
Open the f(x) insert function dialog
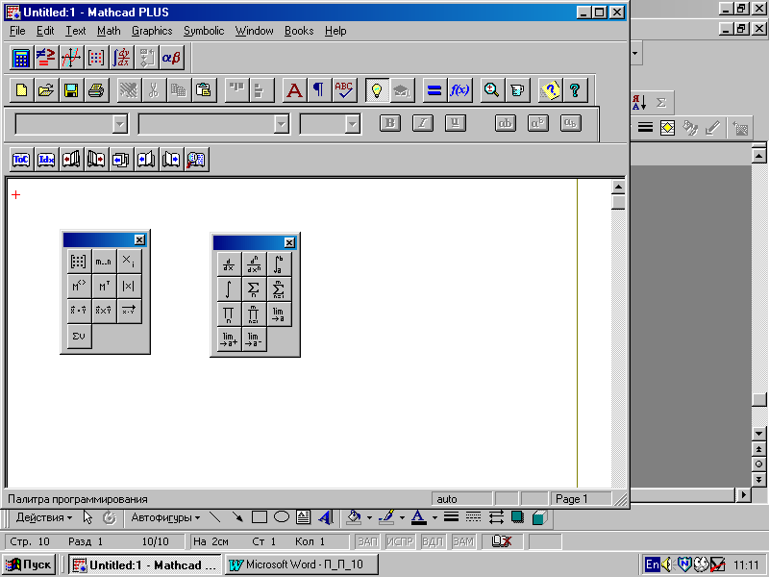click(459, 90)
